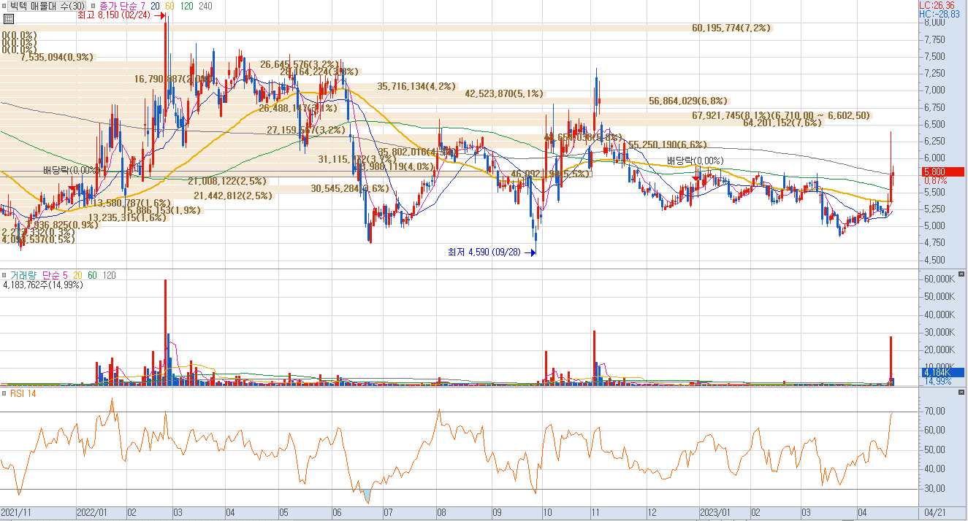The height and width of the screenshot is (521, 968).
Task: Click the 8,000 price axis label
Action: click(934, 23)
